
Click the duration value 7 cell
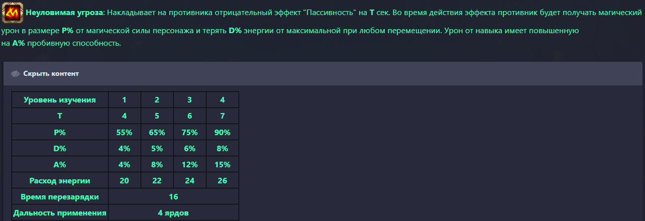[222, 116]
